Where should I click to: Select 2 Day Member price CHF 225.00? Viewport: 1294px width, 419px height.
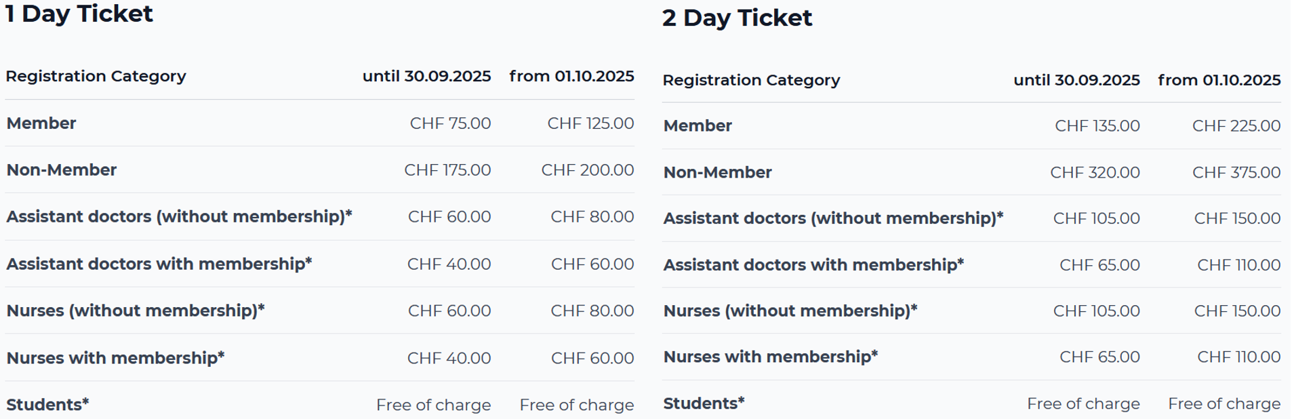pos(1236,126)
